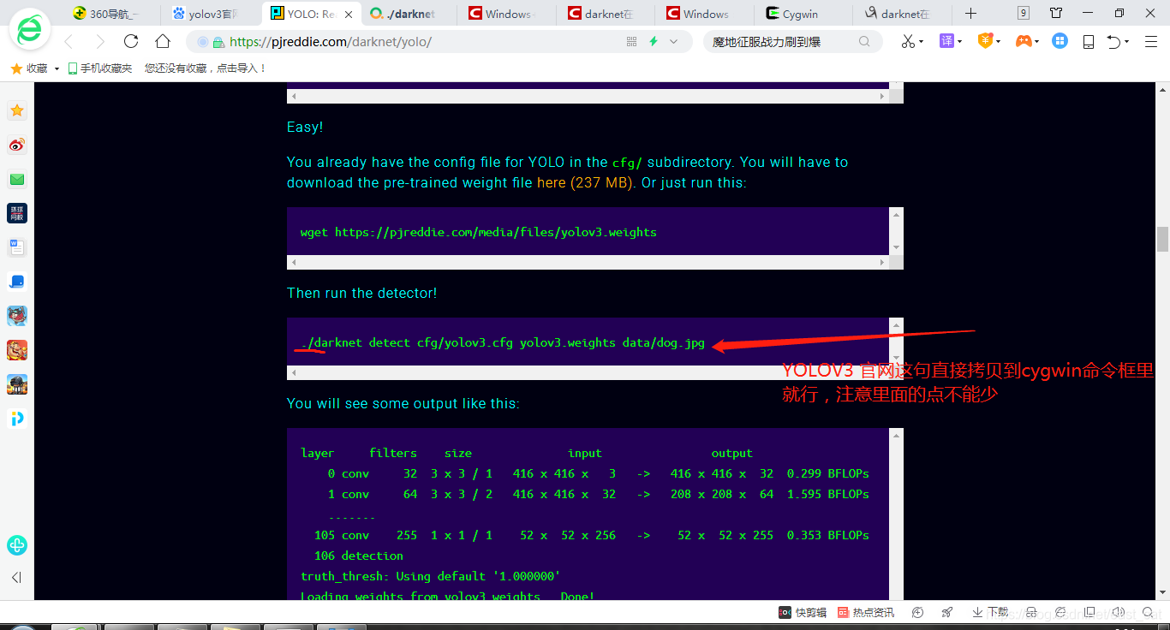Click the QR code icon in address bar
1170x630 pixels.
(x=632, y=41)
